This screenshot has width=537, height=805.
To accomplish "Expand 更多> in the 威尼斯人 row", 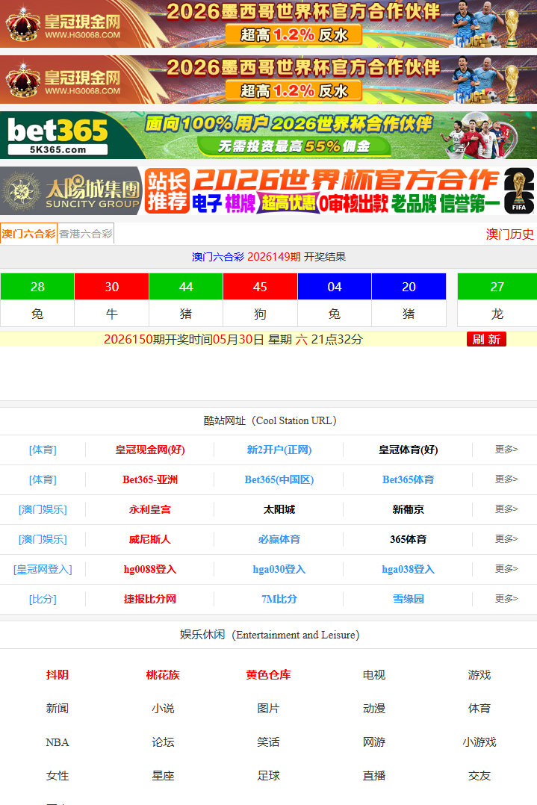I will click(506, 538).
